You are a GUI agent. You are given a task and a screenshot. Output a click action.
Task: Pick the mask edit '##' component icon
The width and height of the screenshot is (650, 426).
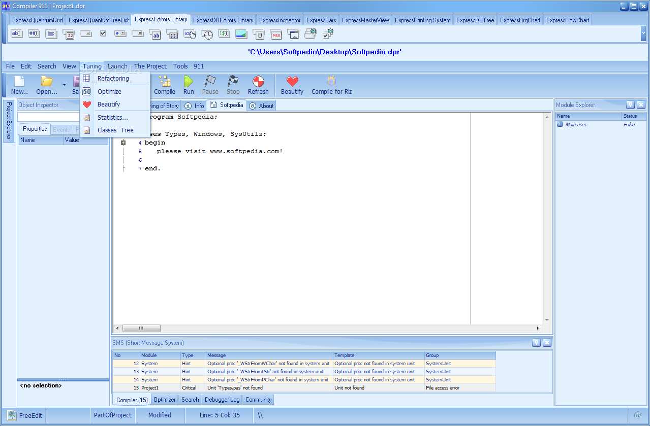[34, 34]
